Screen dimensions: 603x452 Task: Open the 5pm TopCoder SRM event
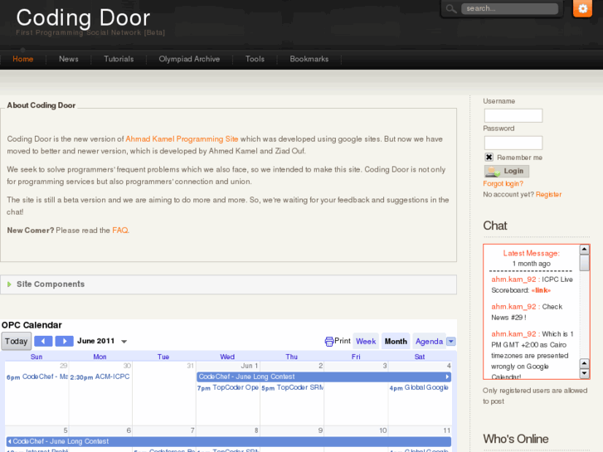[292, 388]
